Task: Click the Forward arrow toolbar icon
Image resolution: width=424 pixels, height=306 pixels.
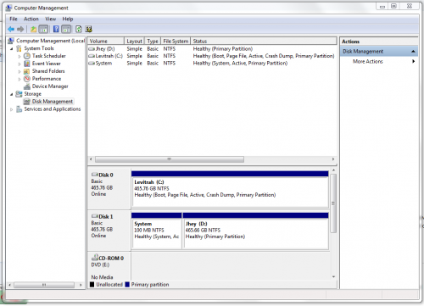Action: [x=20, y=29]
